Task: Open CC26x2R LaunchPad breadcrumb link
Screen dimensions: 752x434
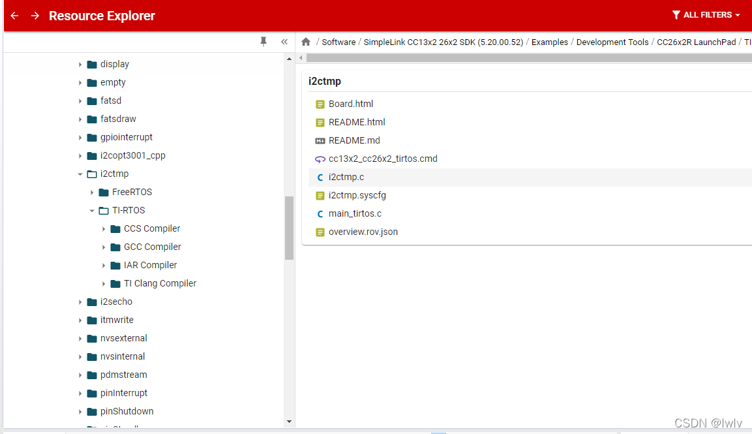Action: (x=697, y=42)
